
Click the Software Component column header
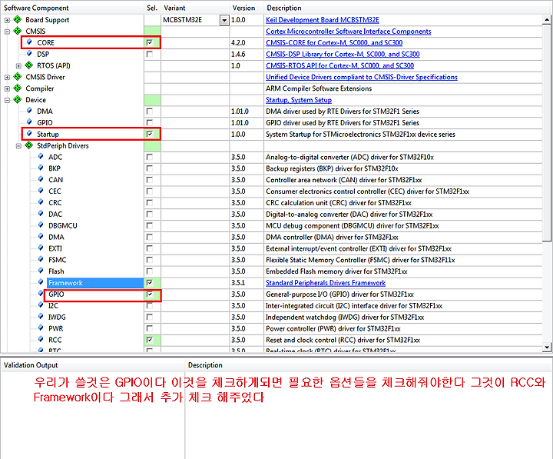tap(72, 8)
